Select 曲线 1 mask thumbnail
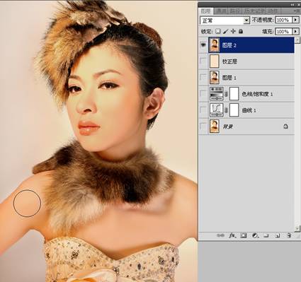The image size is (301, 282). 234,110
